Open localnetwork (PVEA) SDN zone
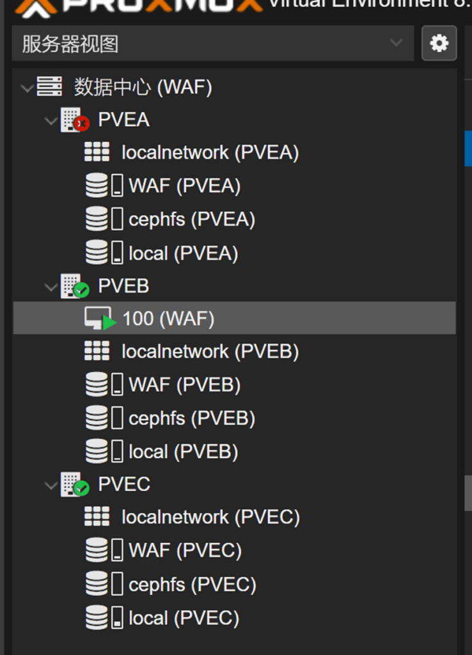This screenshot has width=472, height=655. 210,152
